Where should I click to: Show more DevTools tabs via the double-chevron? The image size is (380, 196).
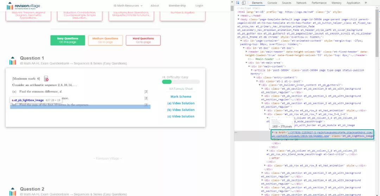(x=366, y=3)
